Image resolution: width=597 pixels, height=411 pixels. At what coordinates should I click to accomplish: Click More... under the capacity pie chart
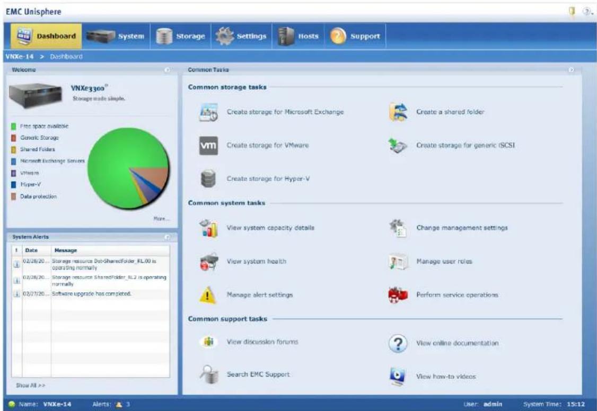161,219
